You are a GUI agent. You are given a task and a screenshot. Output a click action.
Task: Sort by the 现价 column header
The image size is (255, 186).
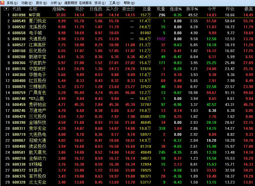pyautogui.click(x=79, y=9)
